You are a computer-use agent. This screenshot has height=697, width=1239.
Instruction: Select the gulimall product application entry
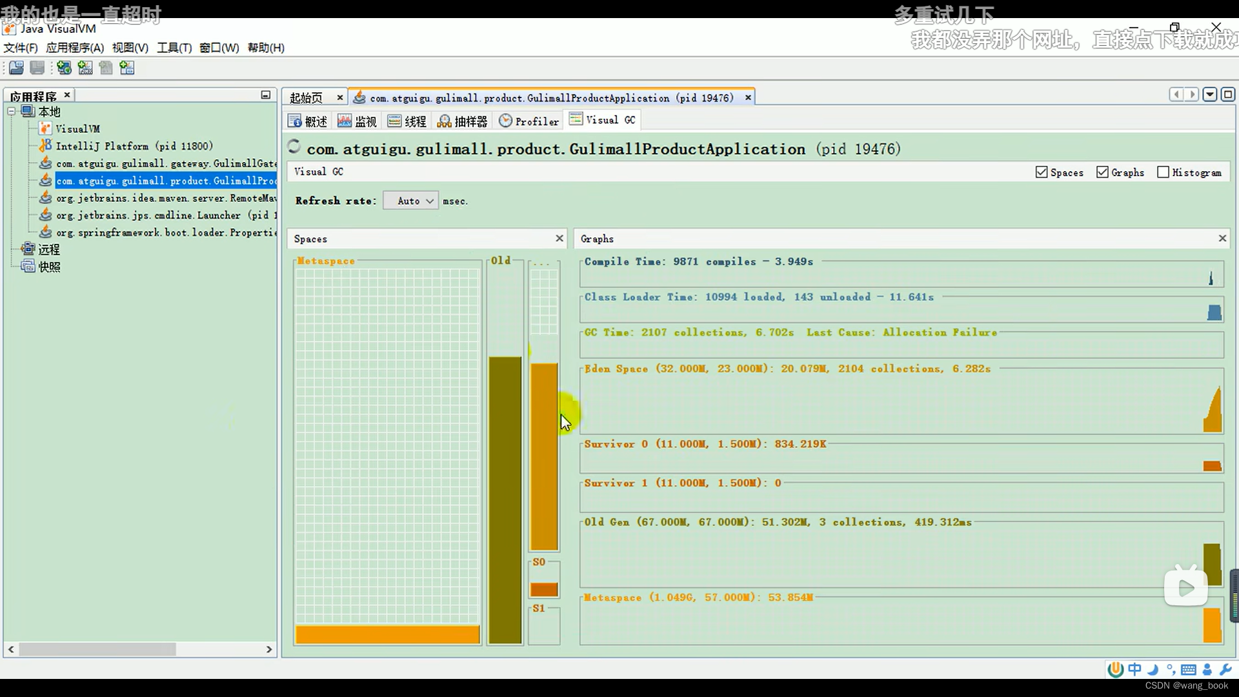(x=166, y=181)
